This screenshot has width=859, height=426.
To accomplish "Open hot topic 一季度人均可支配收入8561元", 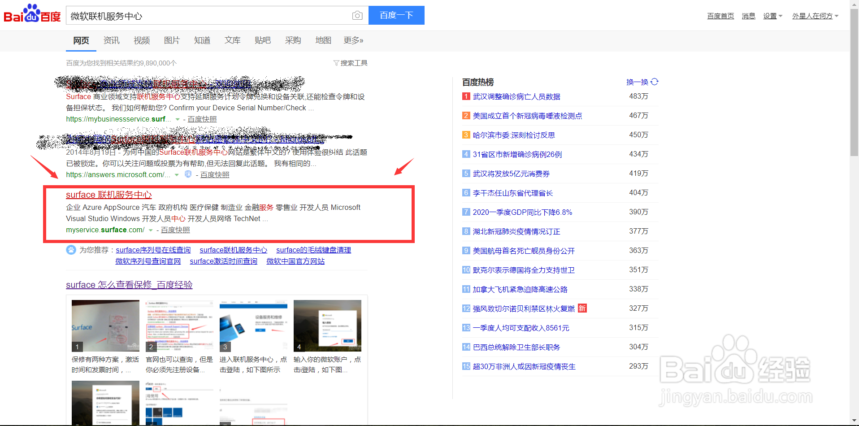I will pos(521,328).
